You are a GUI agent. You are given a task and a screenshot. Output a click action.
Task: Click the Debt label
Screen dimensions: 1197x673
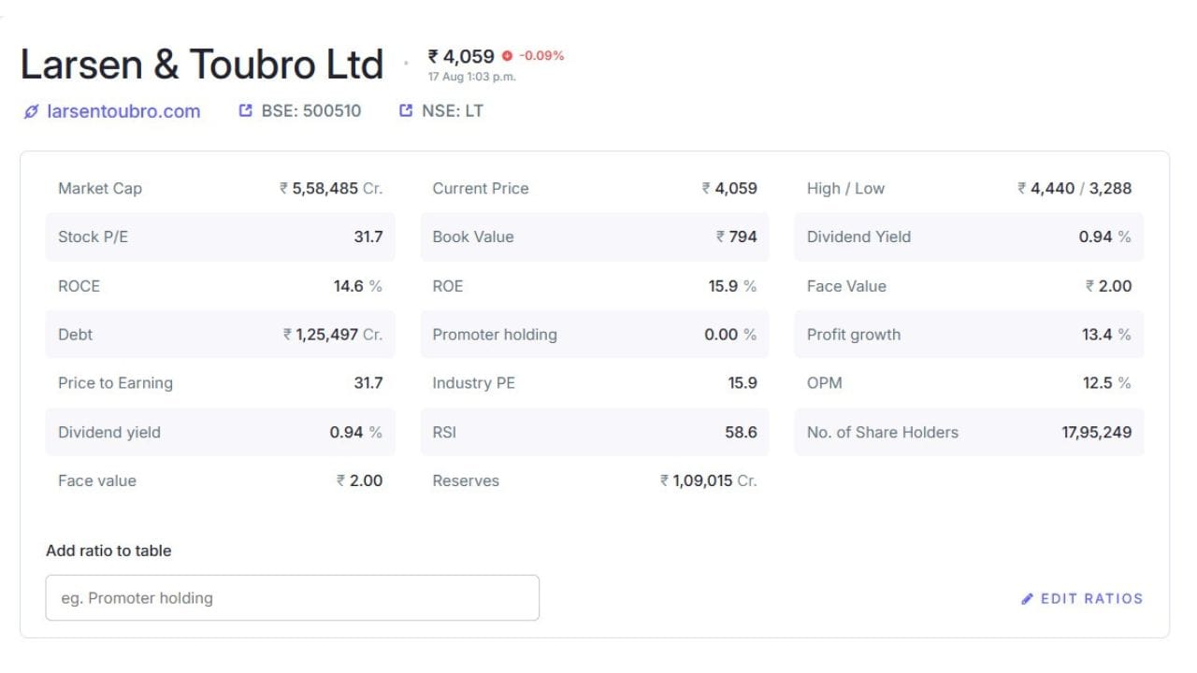click(x=76, y=335)
